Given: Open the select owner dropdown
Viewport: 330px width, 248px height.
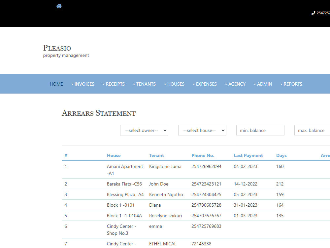Looking at the screenshot, I should 144,130.
